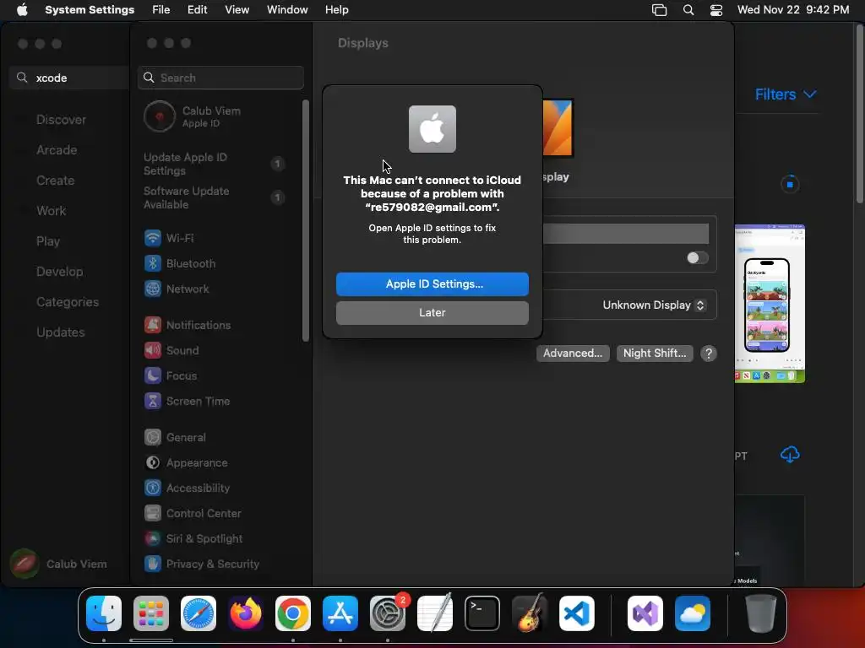Dismiss dialog with Later button
Viewport: 865px width, 648px height.
pos(432,313)
